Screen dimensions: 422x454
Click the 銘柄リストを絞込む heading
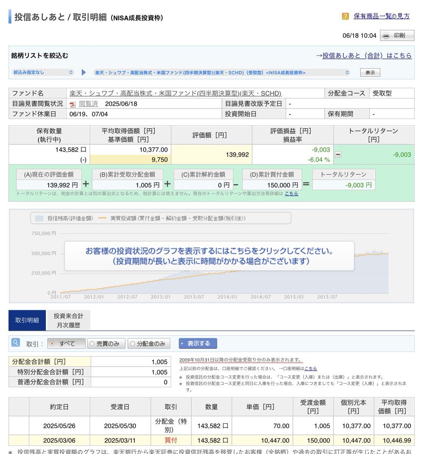tap(40, 56)
